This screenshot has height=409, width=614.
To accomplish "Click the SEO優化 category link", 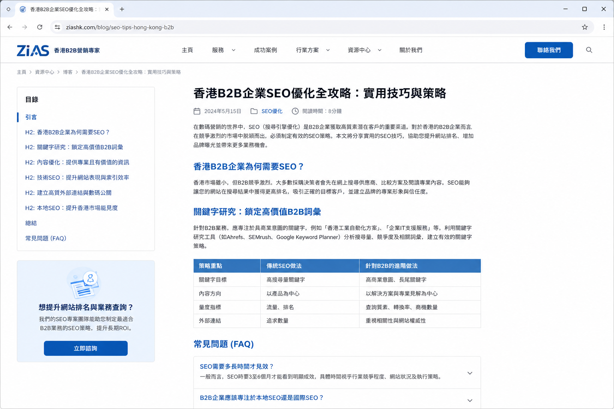I will click(x=272, y=111).
